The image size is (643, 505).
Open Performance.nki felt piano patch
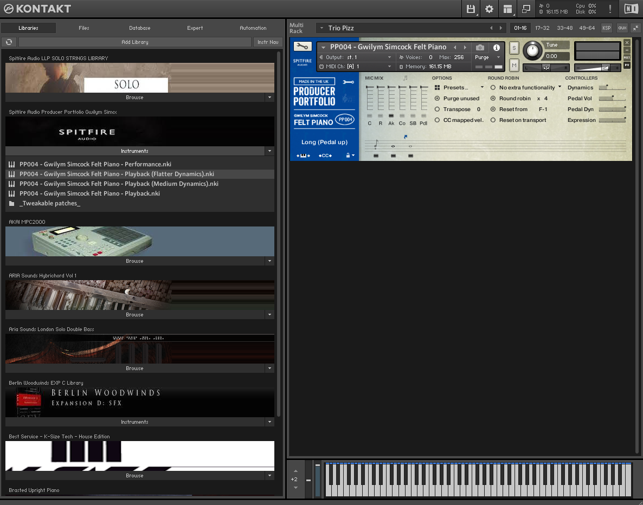(x=95, y=164)
